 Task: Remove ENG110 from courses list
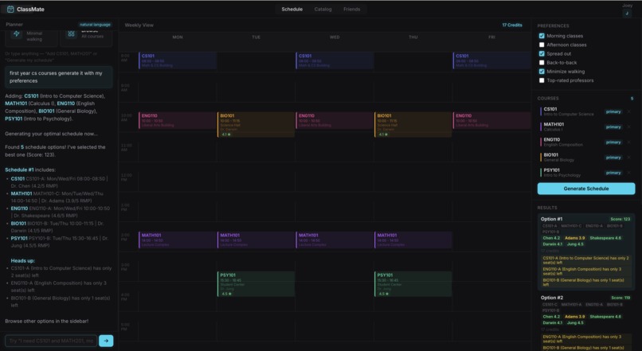coord(629,142)
